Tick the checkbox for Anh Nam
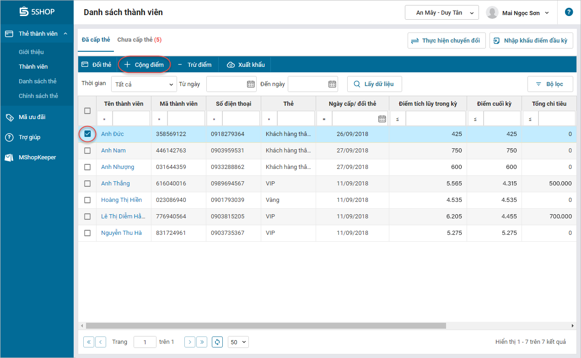This screenshot has width=581, height=358. 87,151
